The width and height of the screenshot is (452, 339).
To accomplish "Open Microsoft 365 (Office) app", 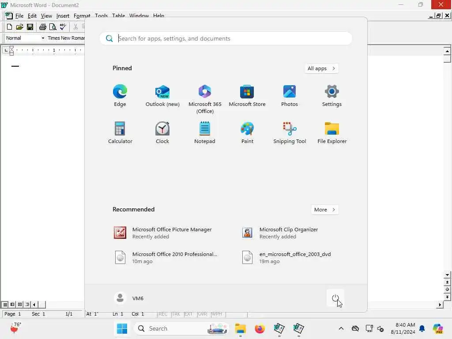I will [x=205, y=99].
